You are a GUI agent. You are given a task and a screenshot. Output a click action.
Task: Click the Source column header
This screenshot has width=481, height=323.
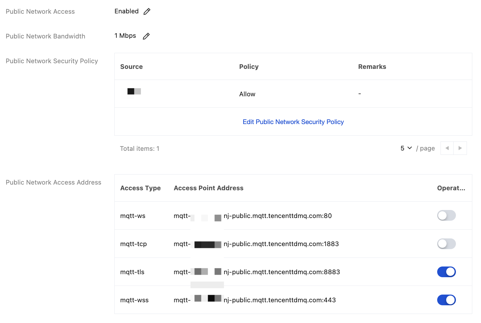[x=131, y=67]
